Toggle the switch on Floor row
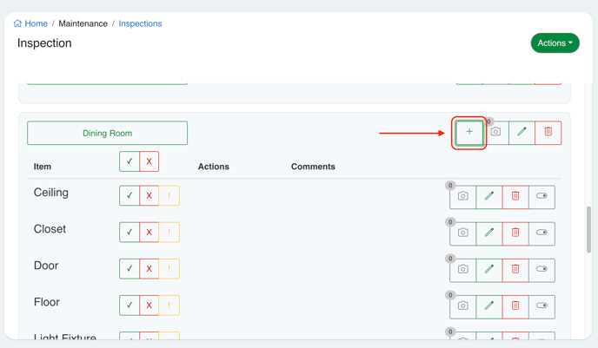This screenshot has width=598, height=348. [542, 306]
